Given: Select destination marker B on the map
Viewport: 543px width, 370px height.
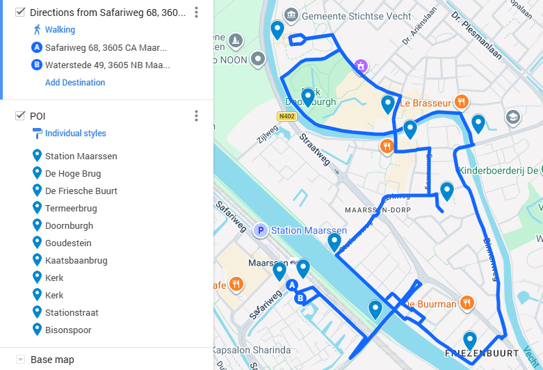Looking at the screenshot, I should [x=300, y=298].
